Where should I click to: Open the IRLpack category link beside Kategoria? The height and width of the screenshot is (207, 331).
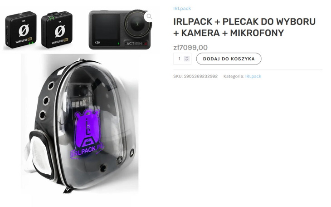[x=253, y=76]
